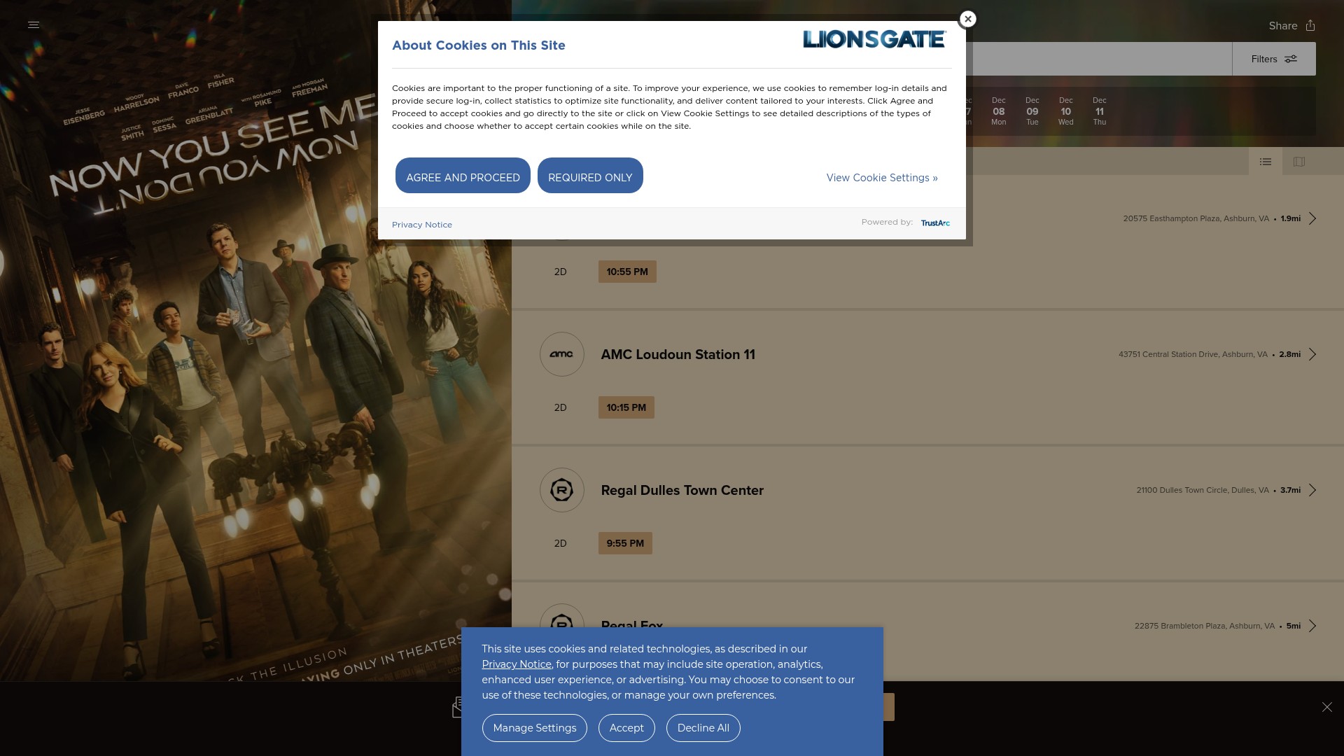This screenshot has height=756, width=1344.
Task: Select Dec 10 Wed date
Action: [1066, 111]
